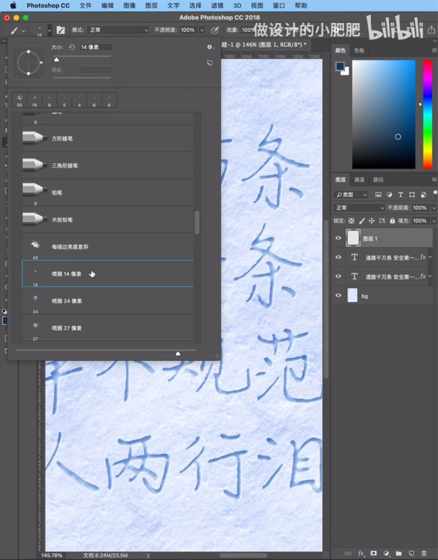Lock image pixels brush icon
Screen dimensions: 438x560
pos(361,221)
